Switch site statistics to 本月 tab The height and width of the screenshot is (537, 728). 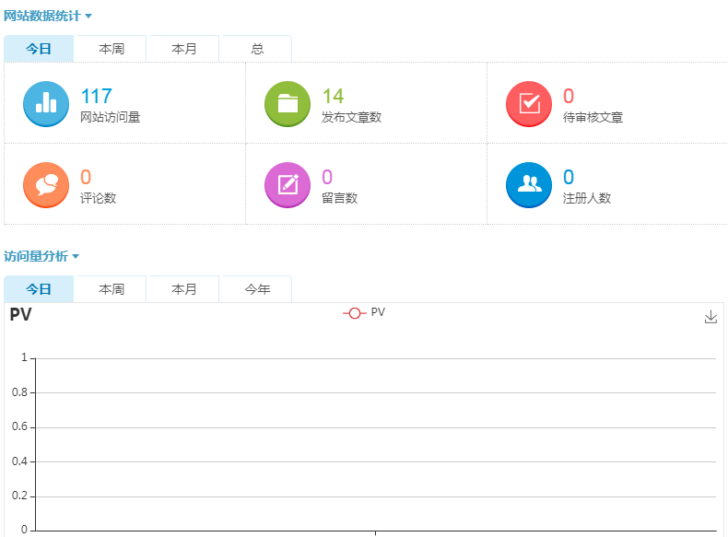point(184,49)
